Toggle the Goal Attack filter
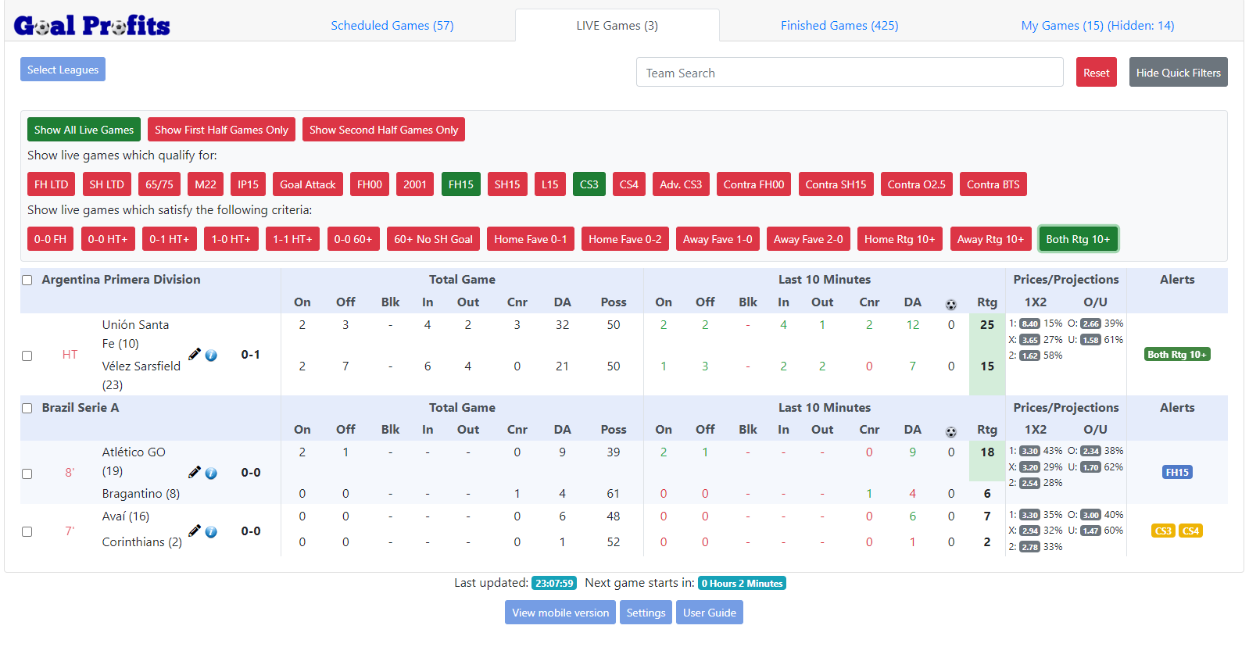 pos(308,184)
